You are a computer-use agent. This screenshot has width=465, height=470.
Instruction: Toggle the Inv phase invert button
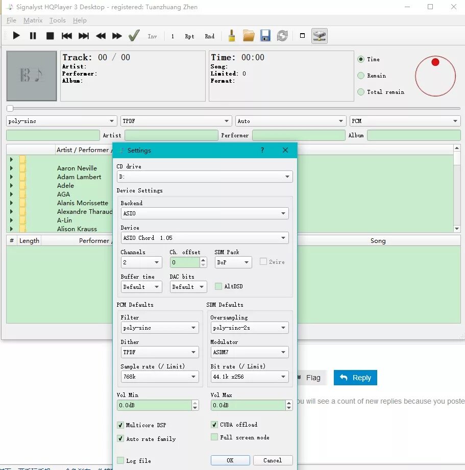[x=152, y=36]
